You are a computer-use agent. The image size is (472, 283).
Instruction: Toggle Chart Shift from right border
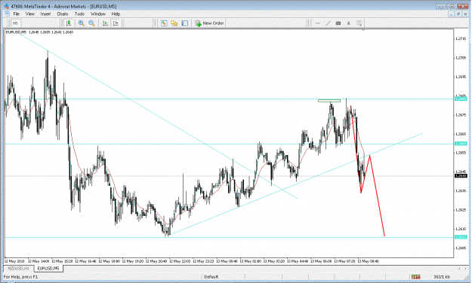[x=116, y=23]
